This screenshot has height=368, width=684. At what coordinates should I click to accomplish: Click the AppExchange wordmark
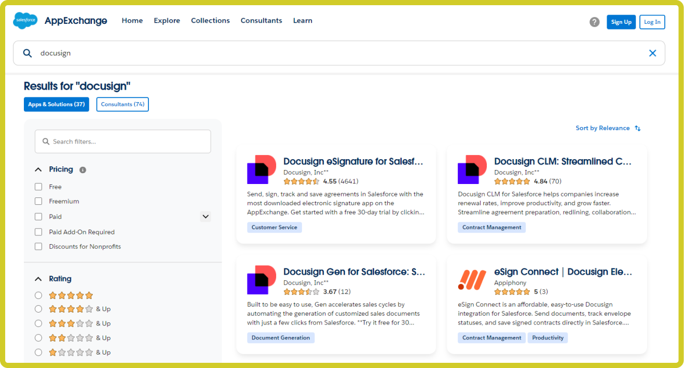(x=76, y=21)
